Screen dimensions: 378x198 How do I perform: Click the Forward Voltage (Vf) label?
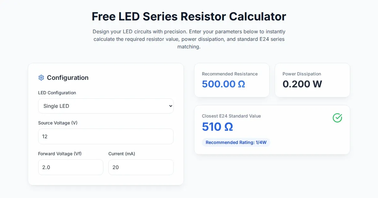pos(60,154)
